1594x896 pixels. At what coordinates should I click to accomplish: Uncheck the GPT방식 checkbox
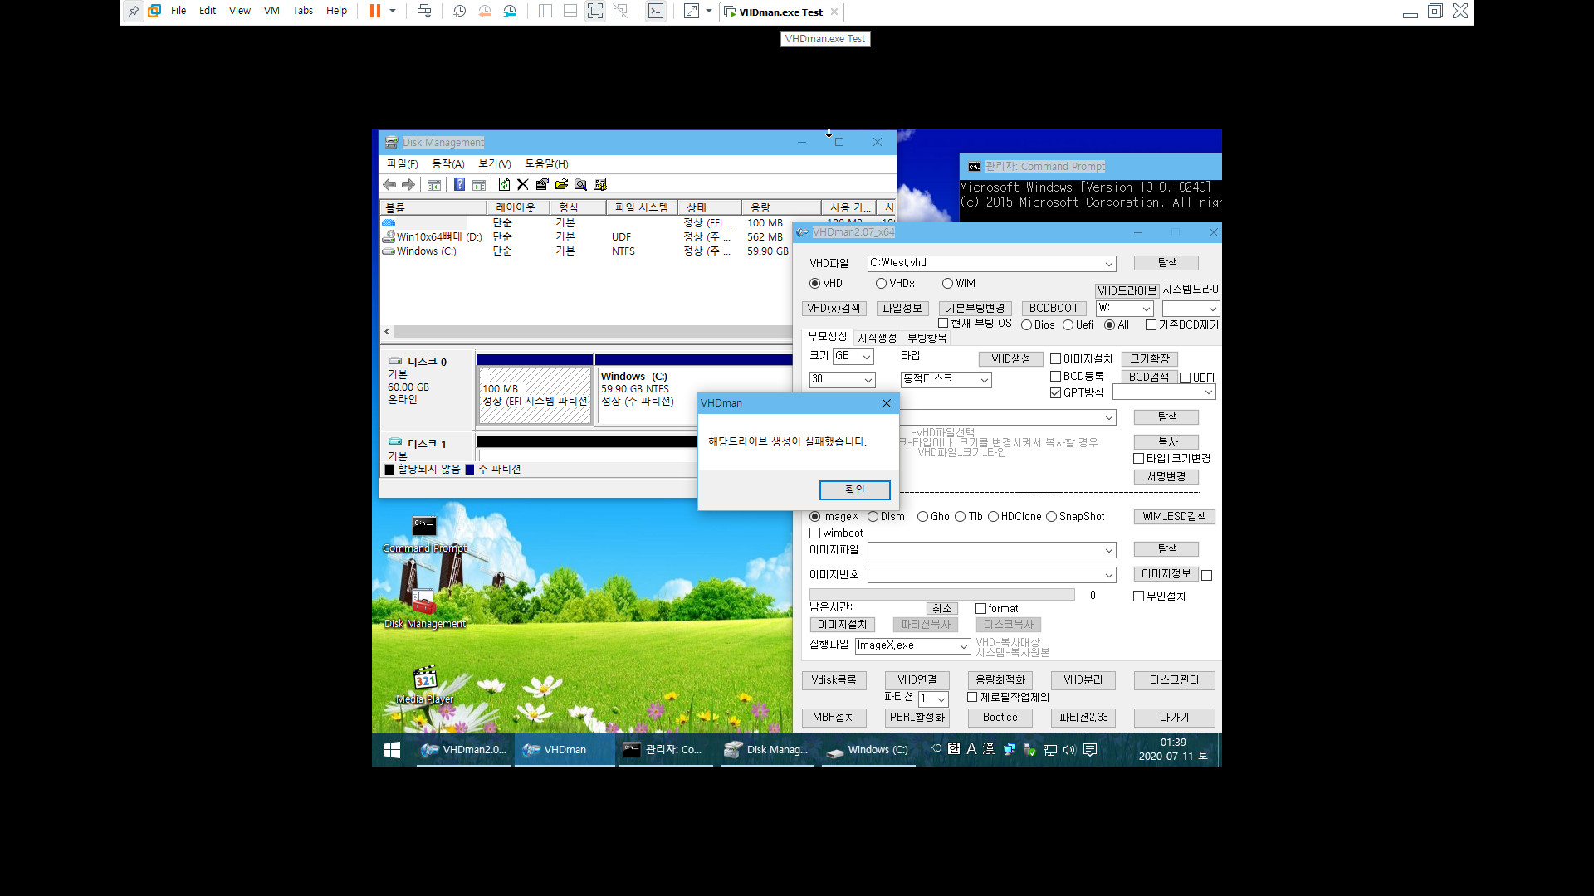pos(1055,393)
